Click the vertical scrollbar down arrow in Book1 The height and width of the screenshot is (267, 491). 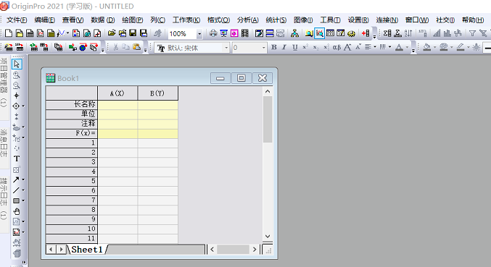point(268,236)
